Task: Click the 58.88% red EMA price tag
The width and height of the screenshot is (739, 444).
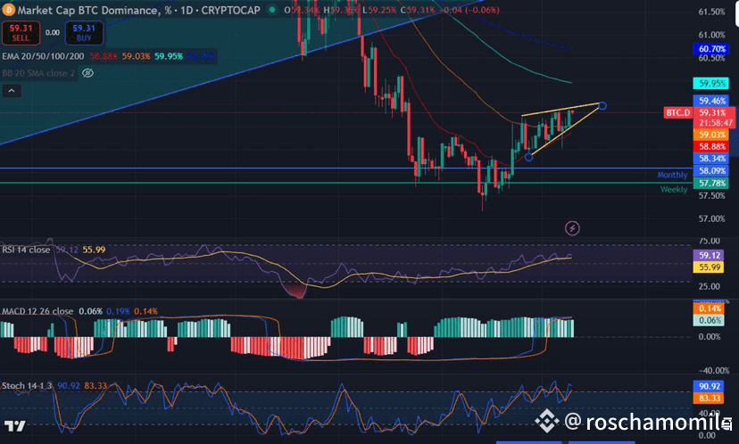Action: pos(711,146)
